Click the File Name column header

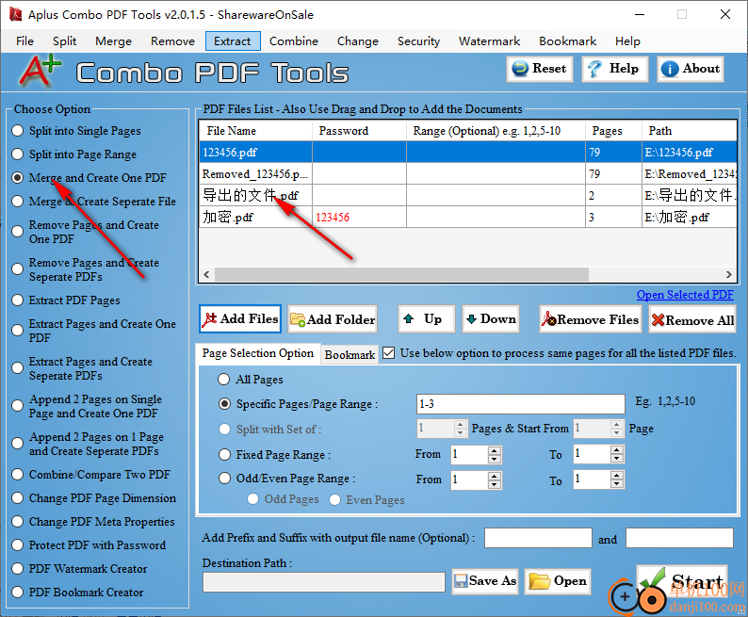pos(255,131)
